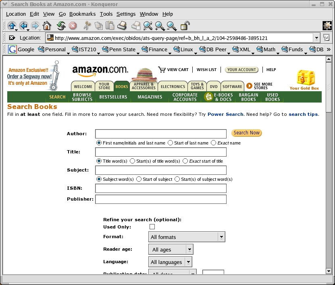
Task: Open the Home page icon
Action: pos(47,26)
